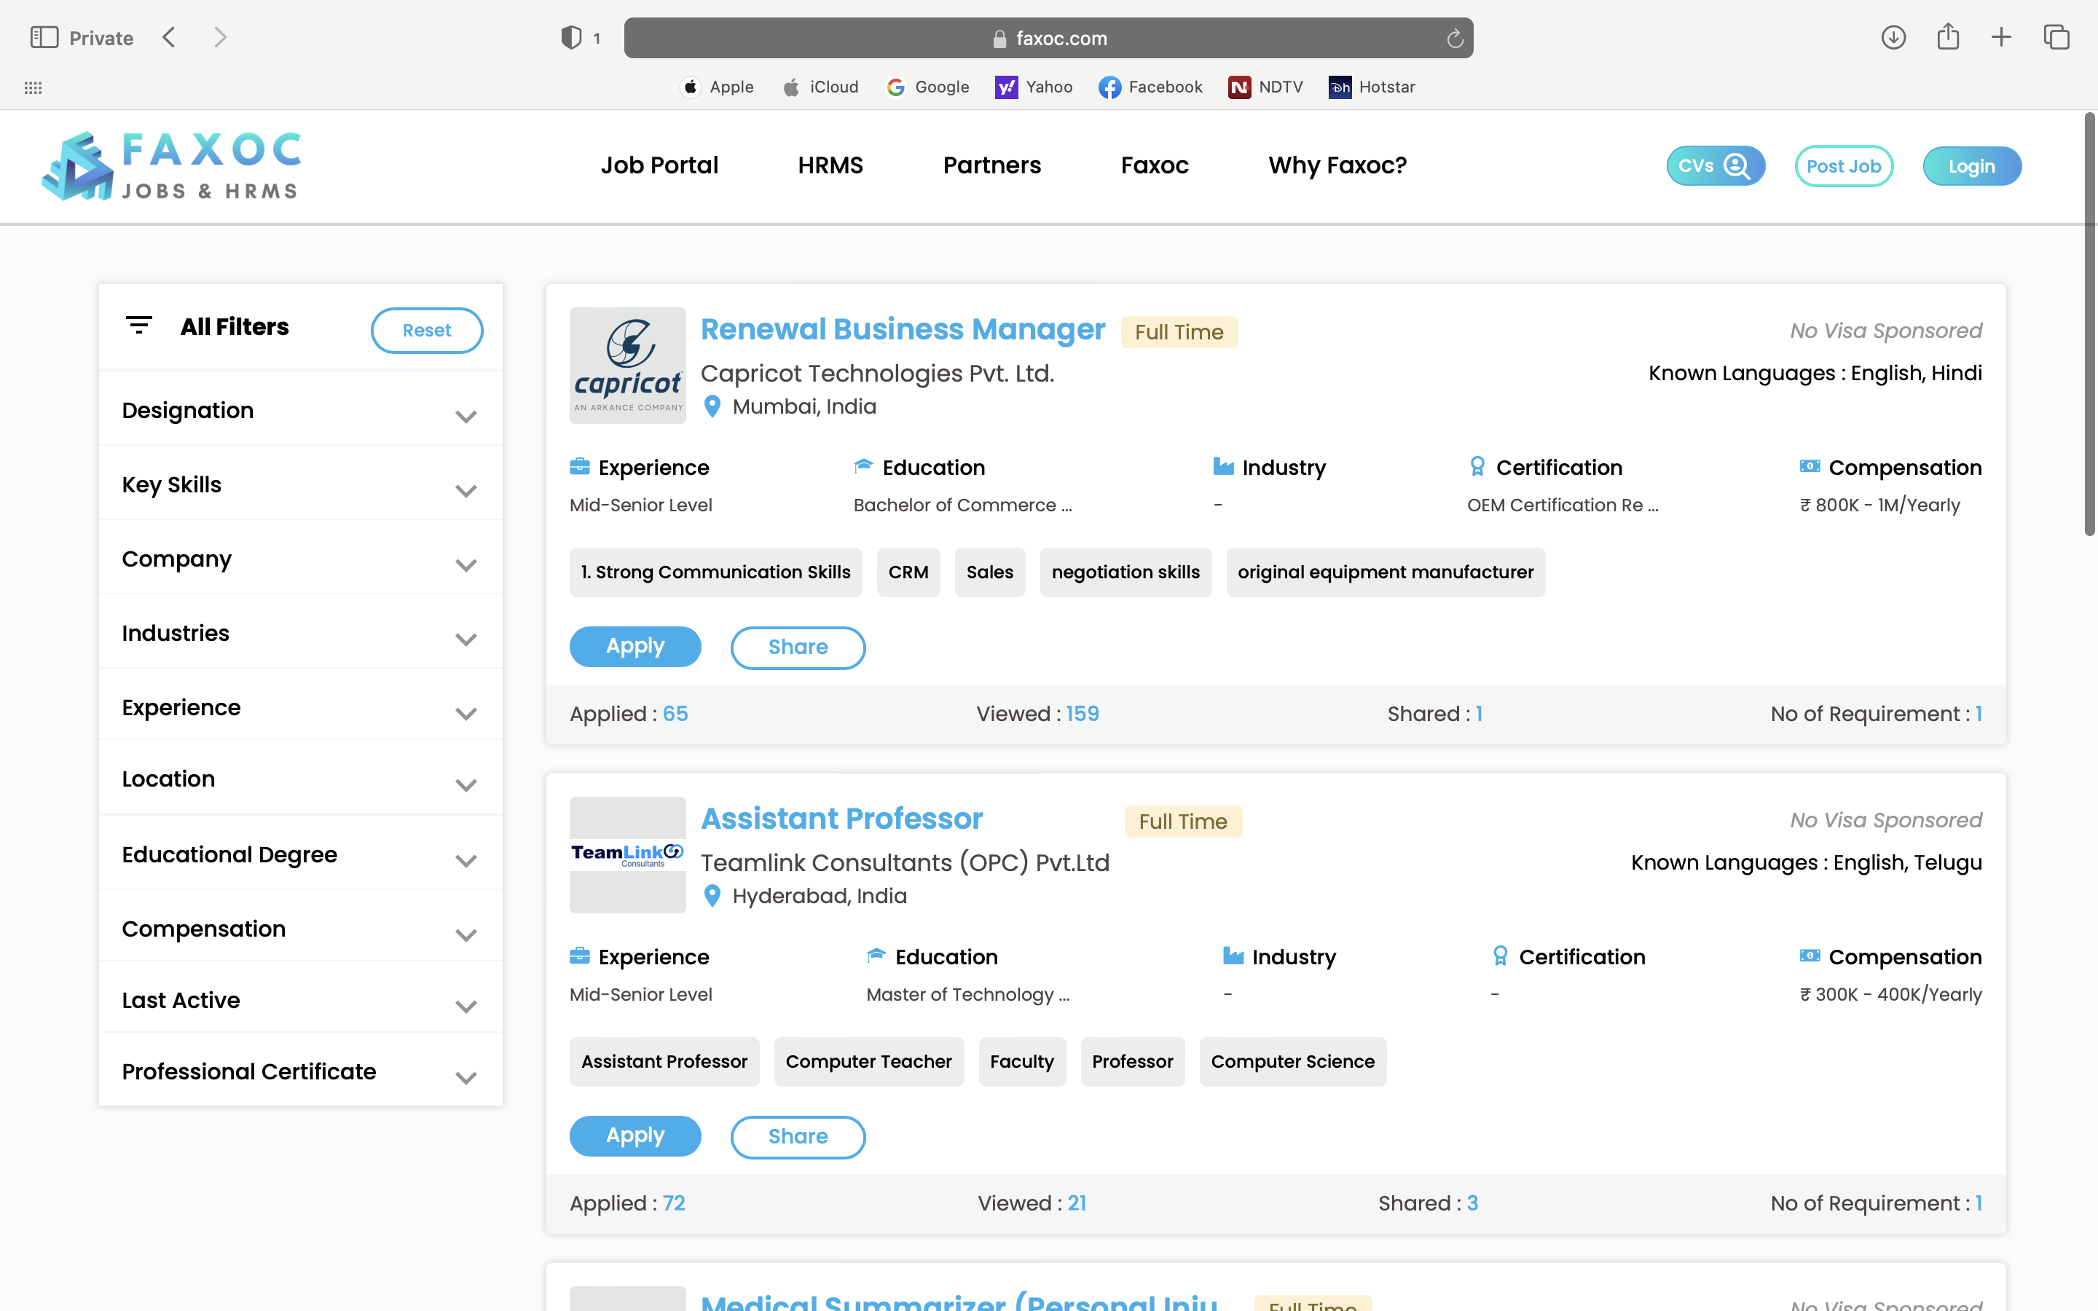The width and height of the screenshot is (2098, 1311).
Task: Open new tab with plus icon
Action: pyautogui.click(x=2001, y=37)
